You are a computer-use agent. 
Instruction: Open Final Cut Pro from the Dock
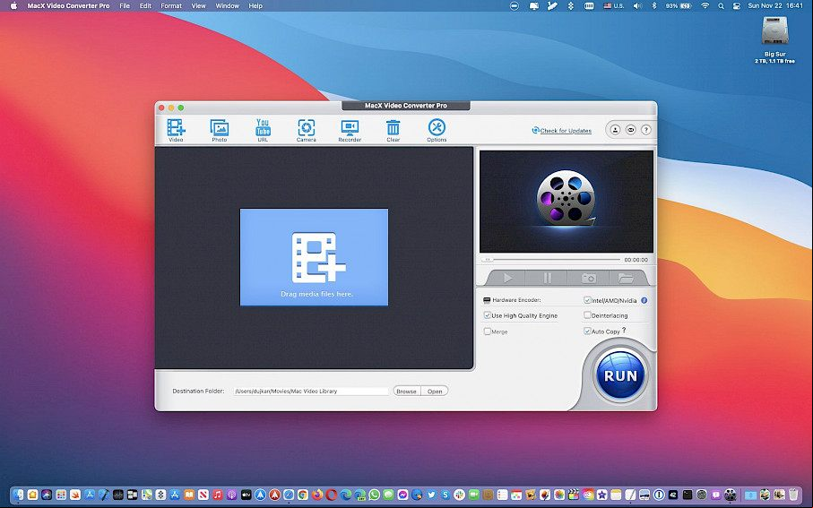pyautogui.click(x=574, y=495)
